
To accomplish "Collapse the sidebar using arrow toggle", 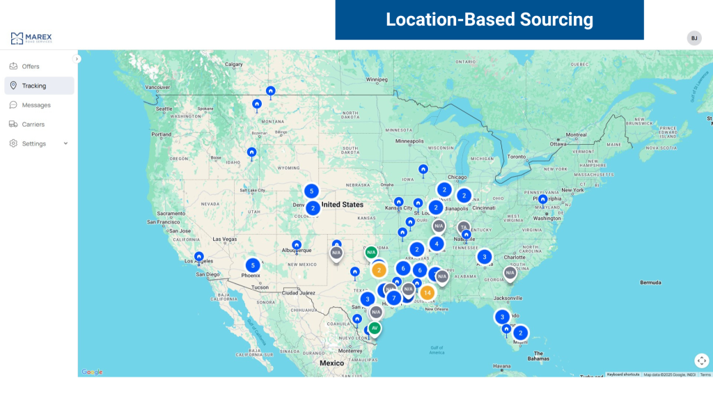I will (x=77, y=59).
